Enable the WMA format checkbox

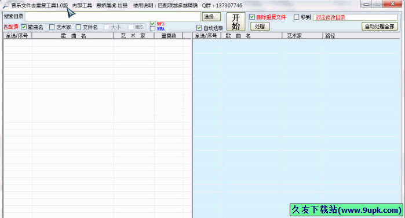(152, 28)
